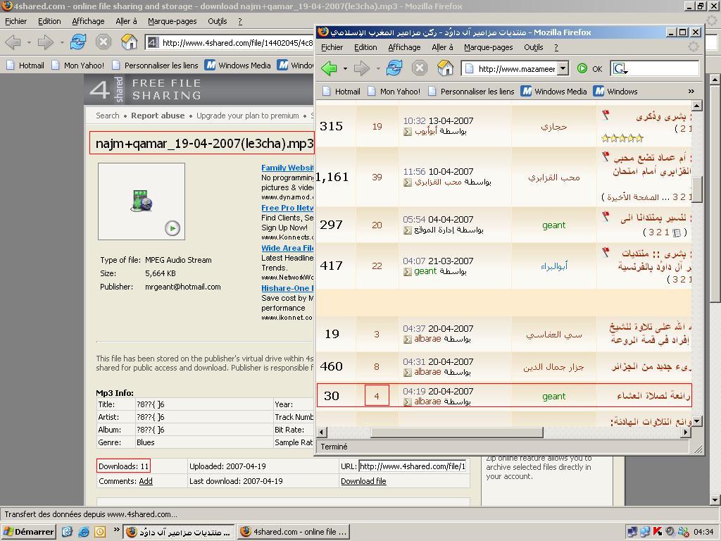Screen dimensions: 721x541
Task: Click play button on mp3 preview
Action: (173, 228)
